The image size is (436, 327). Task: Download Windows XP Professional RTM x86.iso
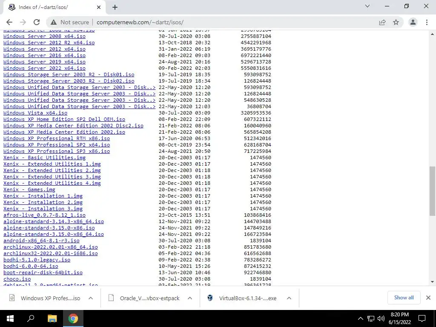pos(57,138)
